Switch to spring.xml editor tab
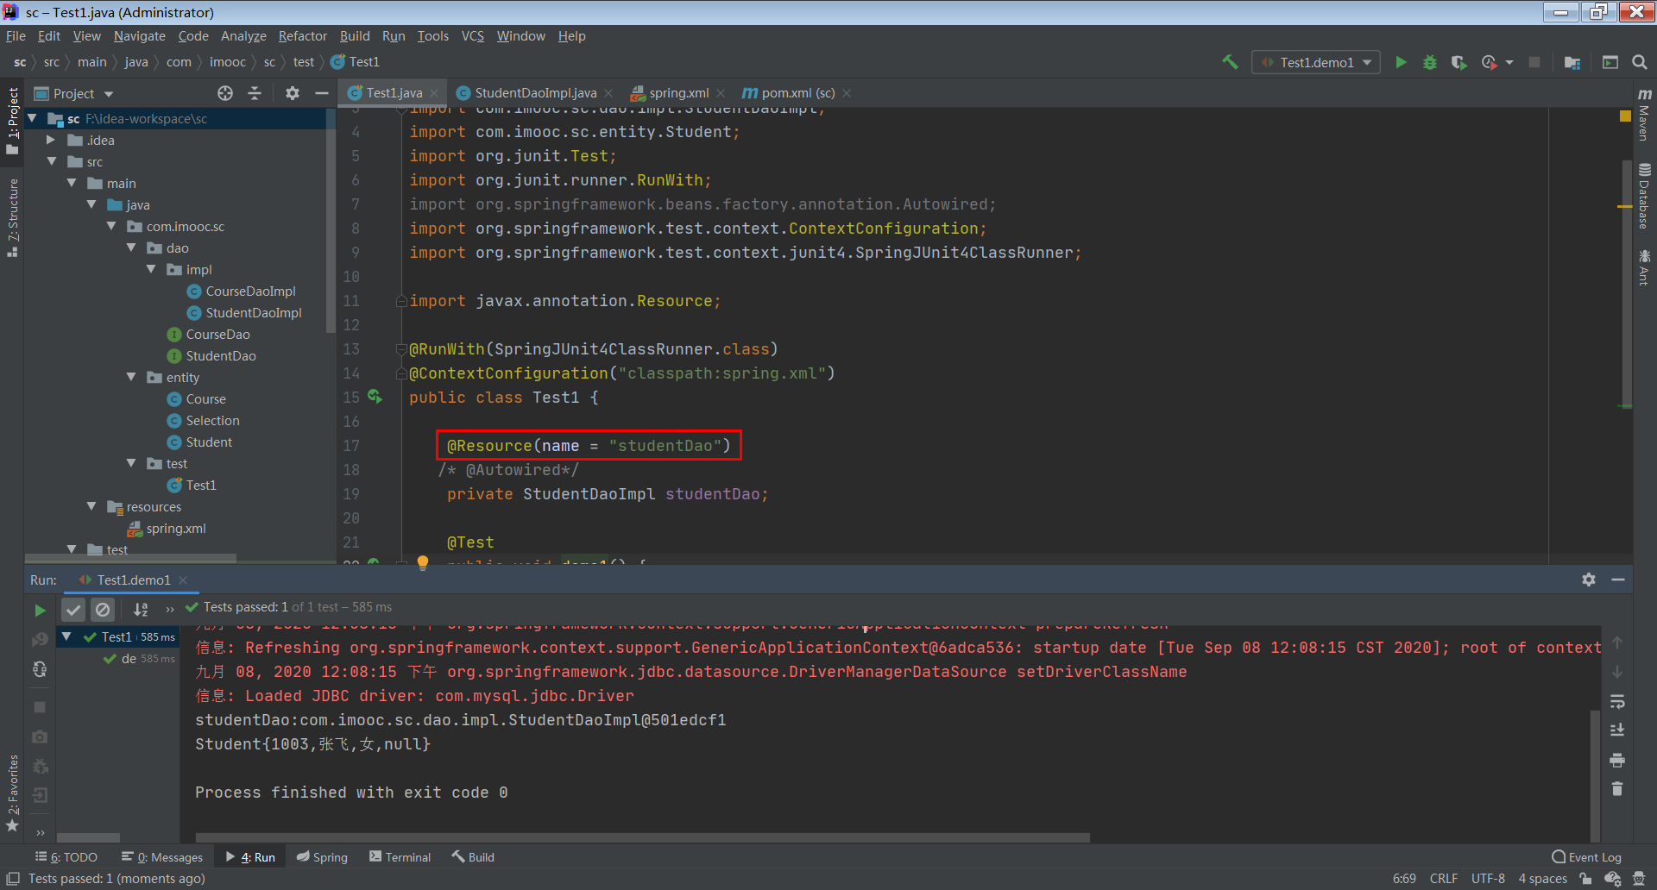The image size is (1657, 890). click(678, 93)
